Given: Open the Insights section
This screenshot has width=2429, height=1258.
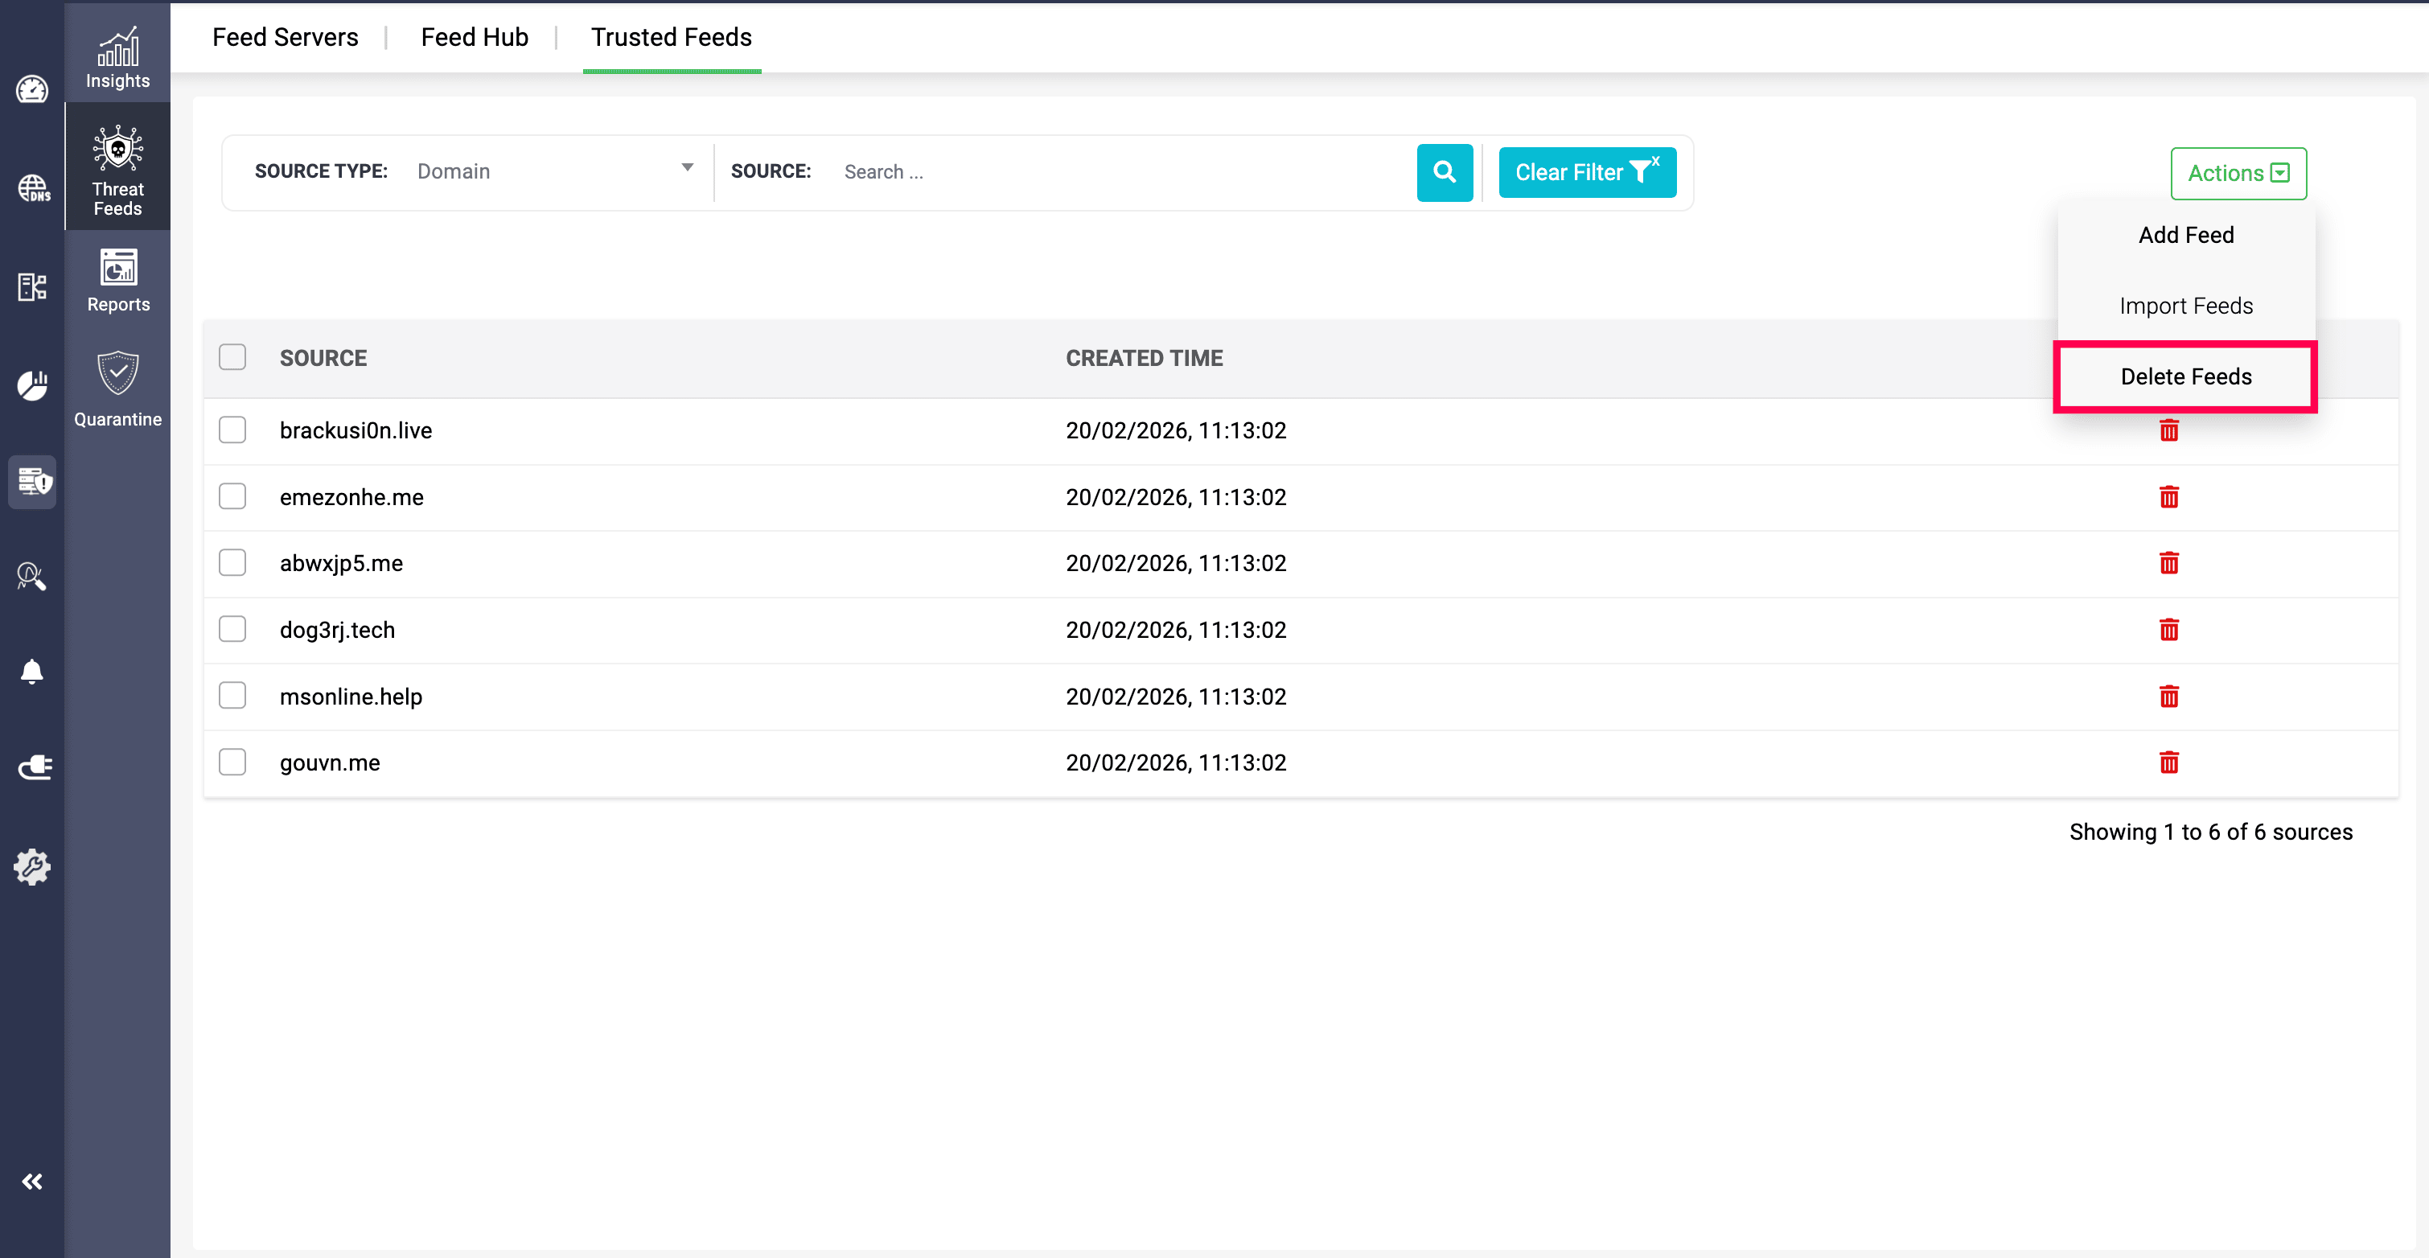Looking at the screenshot, I should [x=117, y=58].
